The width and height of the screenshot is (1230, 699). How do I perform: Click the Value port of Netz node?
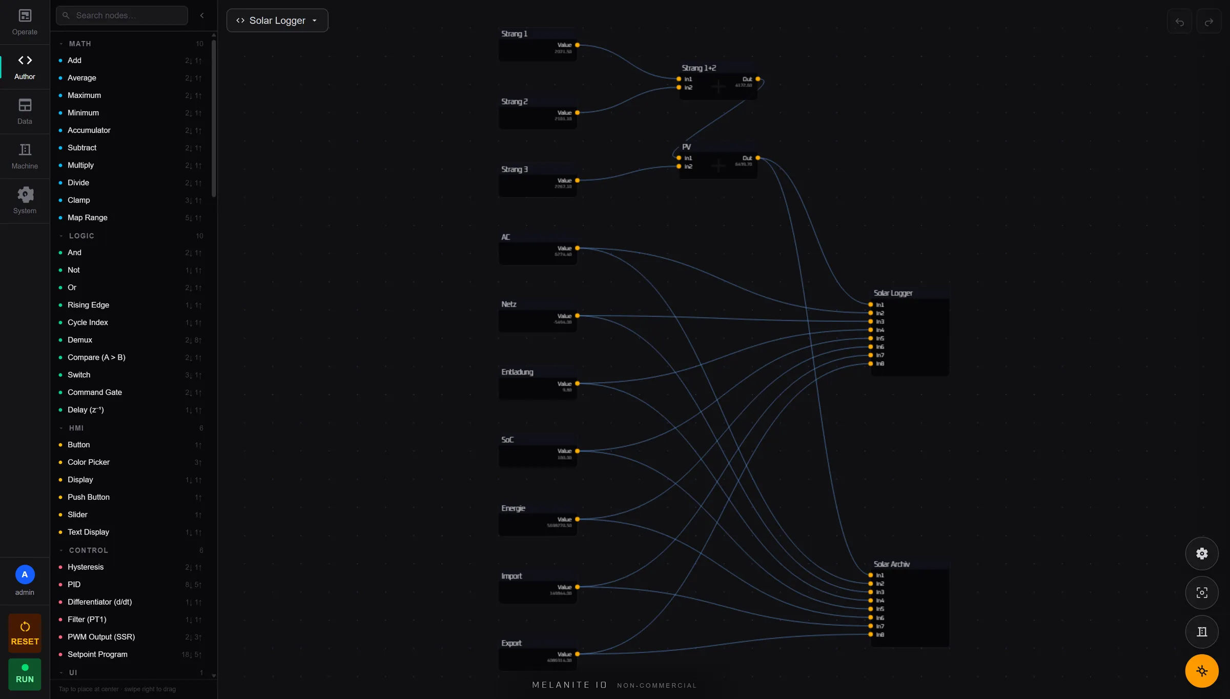[x=577, y=316]
